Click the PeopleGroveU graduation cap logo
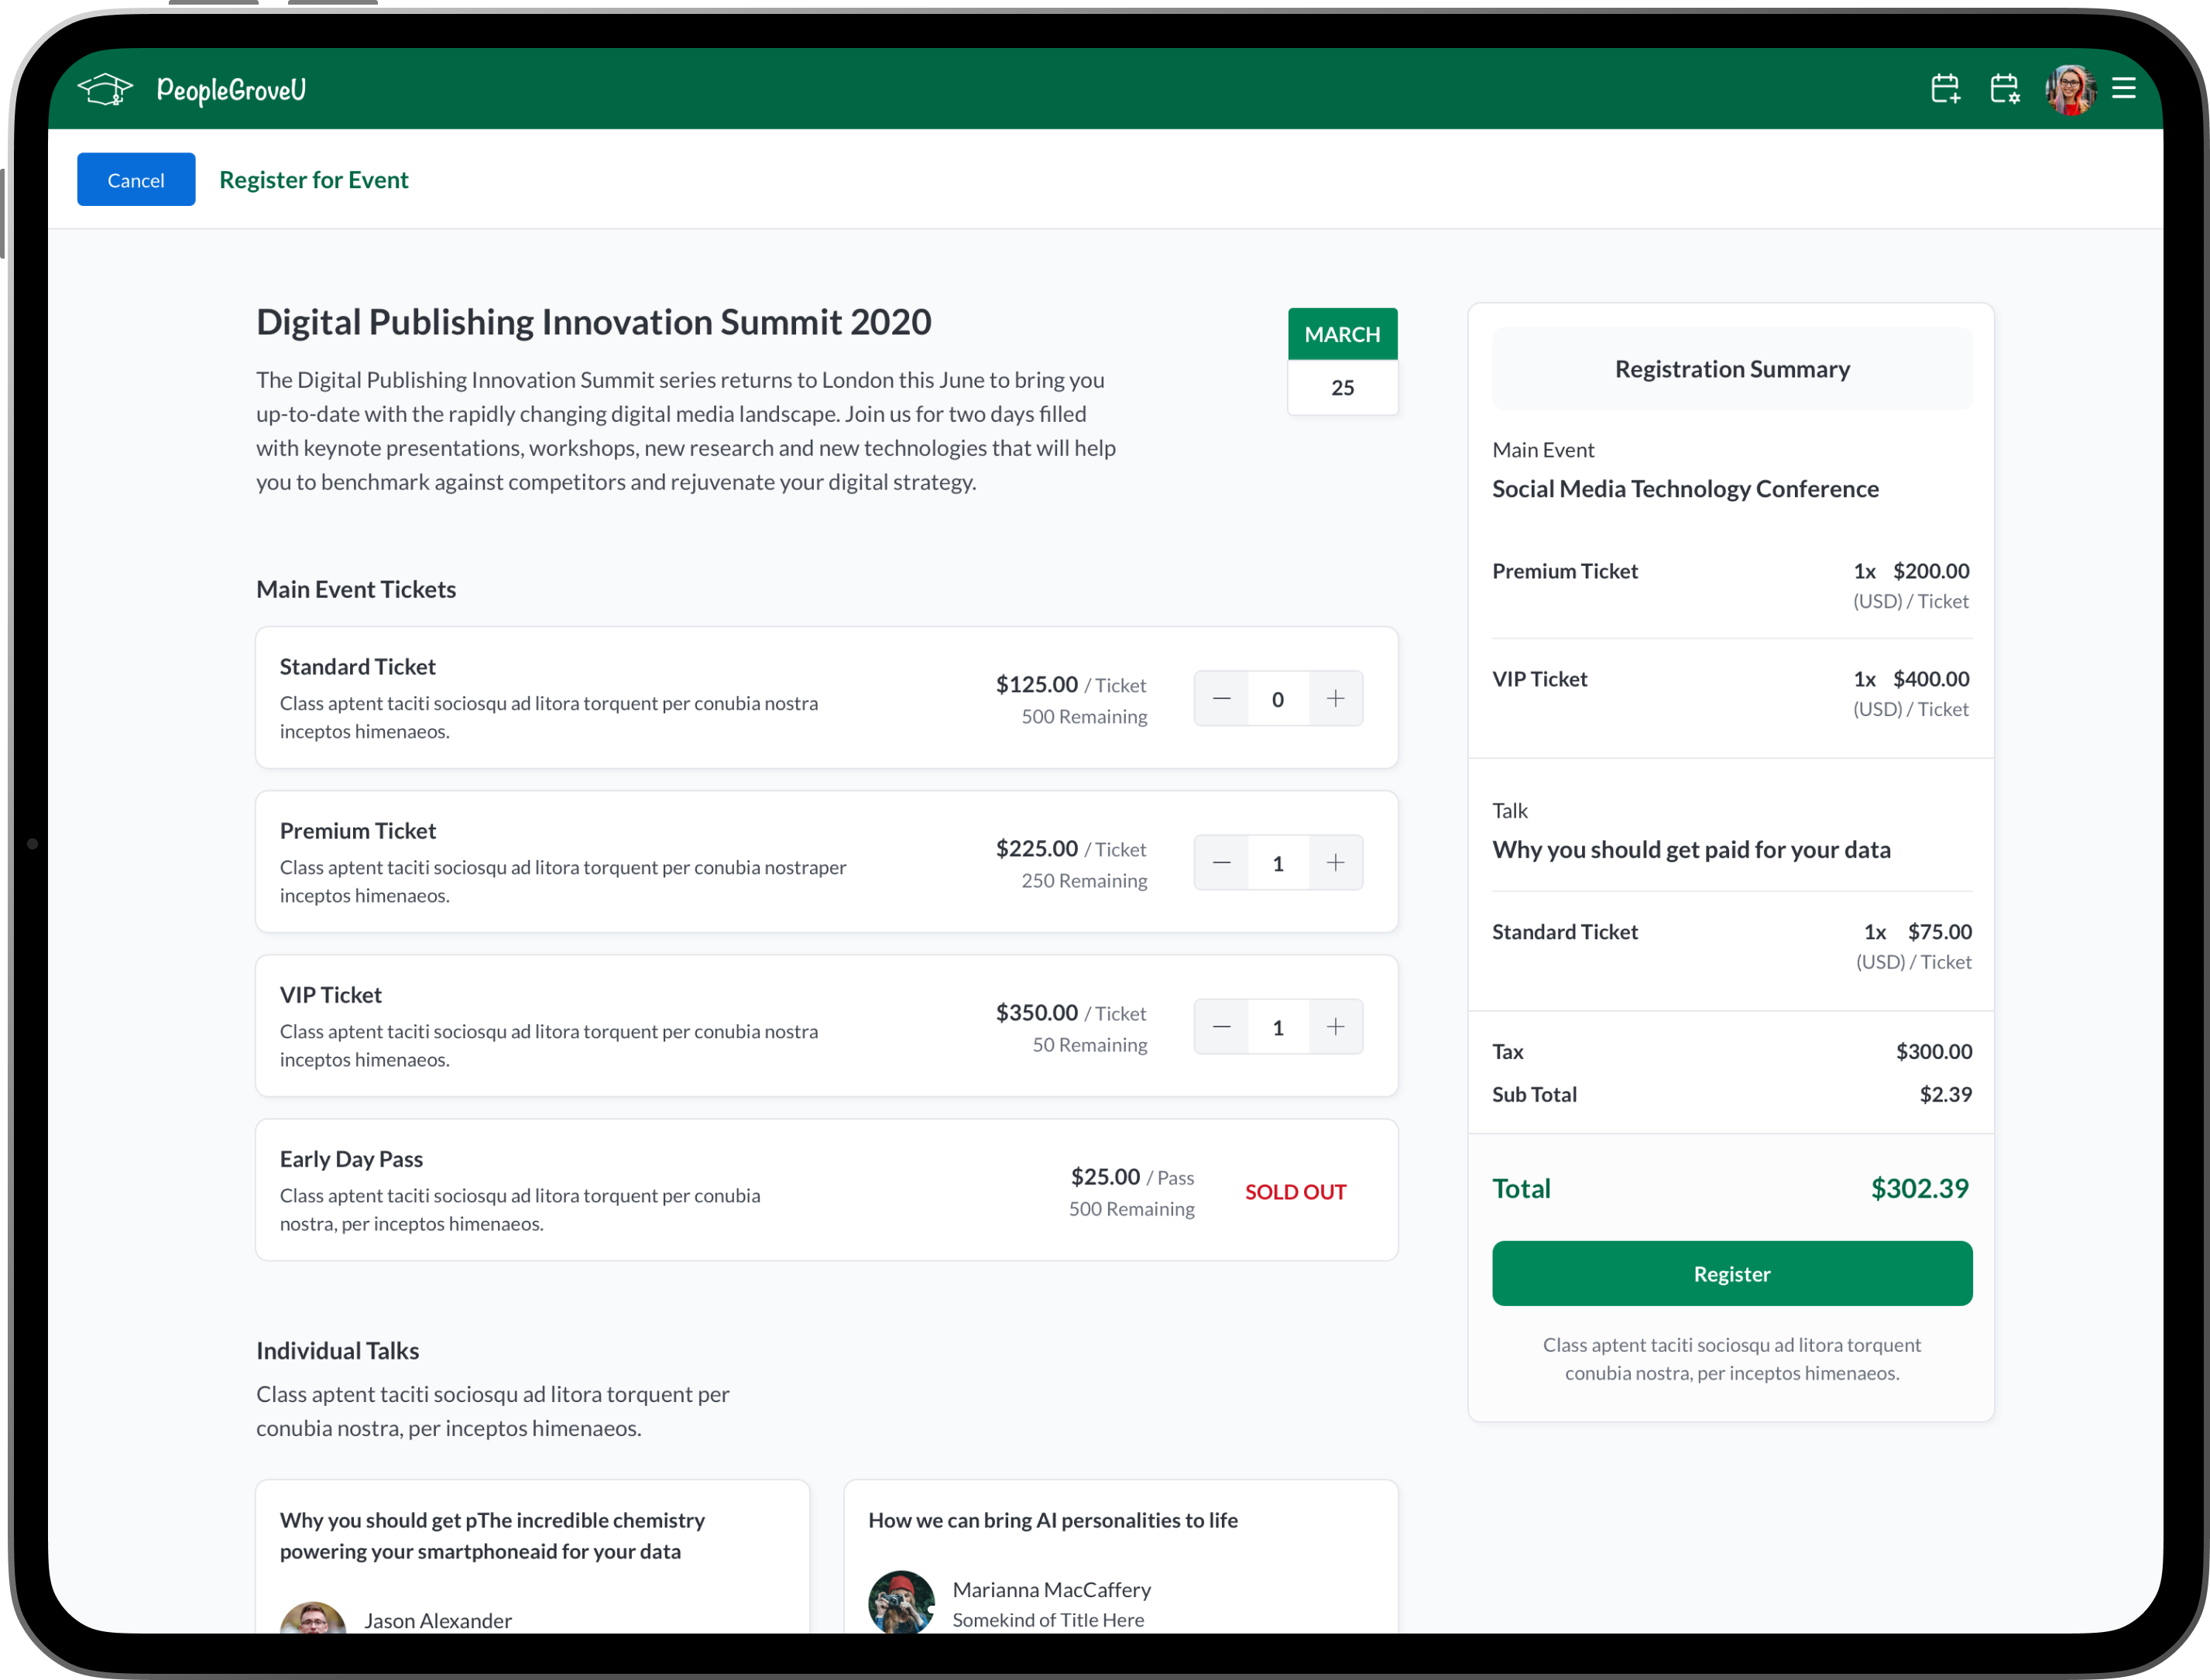Screen dimensions: 2210x1680 105,90
